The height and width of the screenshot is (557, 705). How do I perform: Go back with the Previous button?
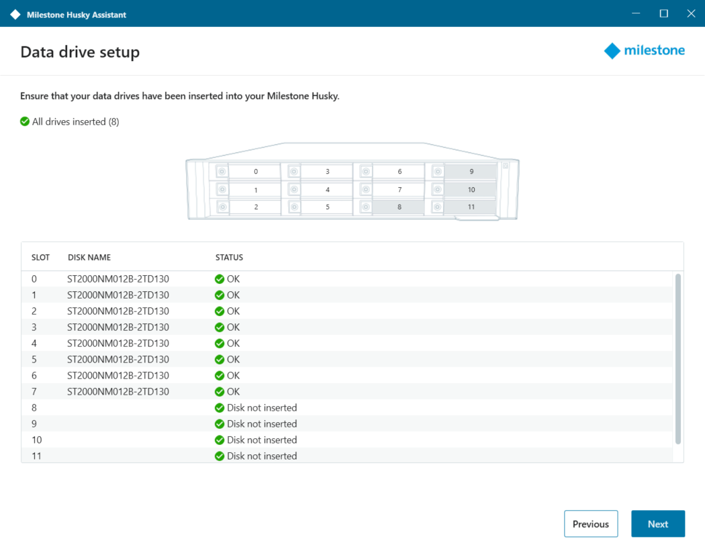coord(591,524)
